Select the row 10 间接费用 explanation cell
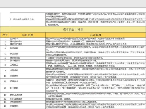146x109 pixels. click(x=96, y=76)
